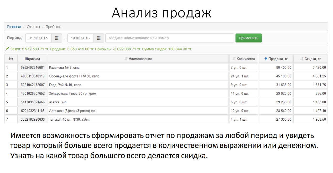
Task: Open the start date calendar picker
Action: (x=56, y=38)
